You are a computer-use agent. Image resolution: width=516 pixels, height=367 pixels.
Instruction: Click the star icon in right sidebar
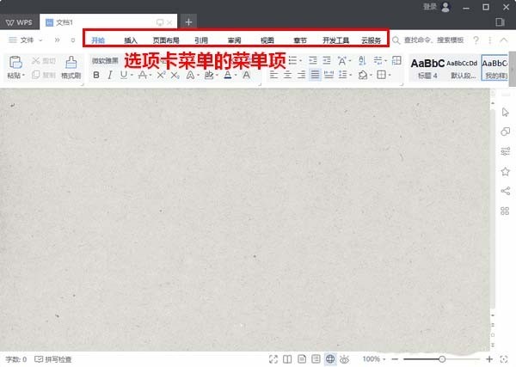tap(505, 171)
